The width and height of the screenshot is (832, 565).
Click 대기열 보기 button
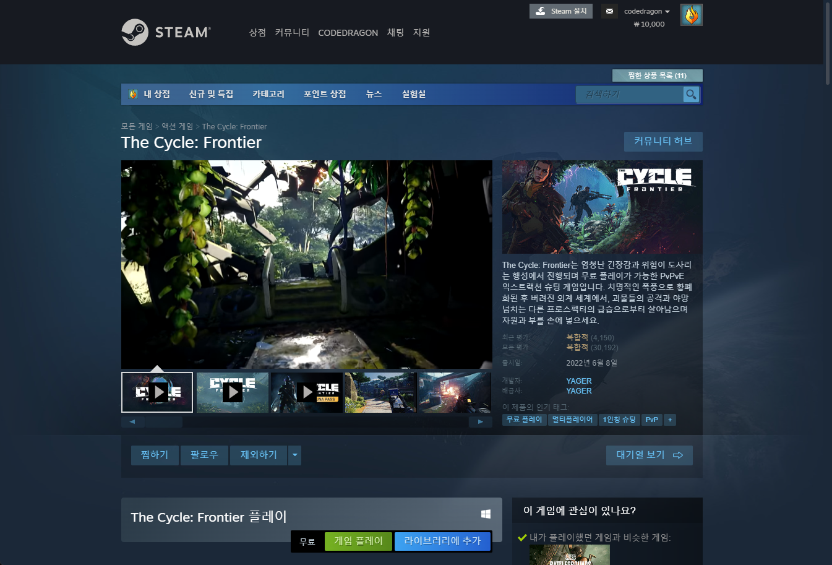pos(649,455)
